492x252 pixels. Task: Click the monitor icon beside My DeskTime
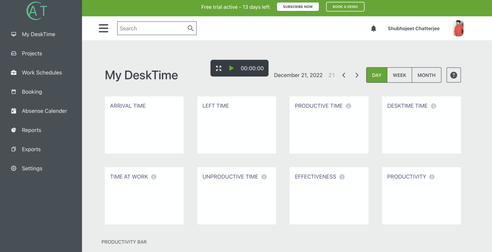(x=14, y=34)
